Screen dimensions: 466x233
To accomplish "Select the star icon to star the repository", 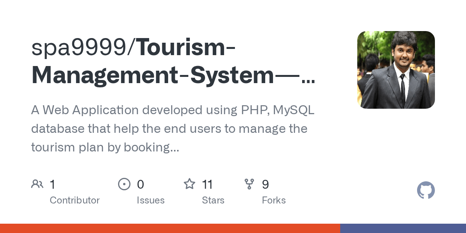I will click(190, 184).
